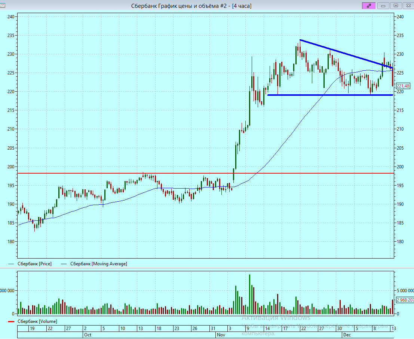The width and height of the screenshot is (414, 339).
Task: Click the pink chain-link window linking icon
Action: pos(369,6)
